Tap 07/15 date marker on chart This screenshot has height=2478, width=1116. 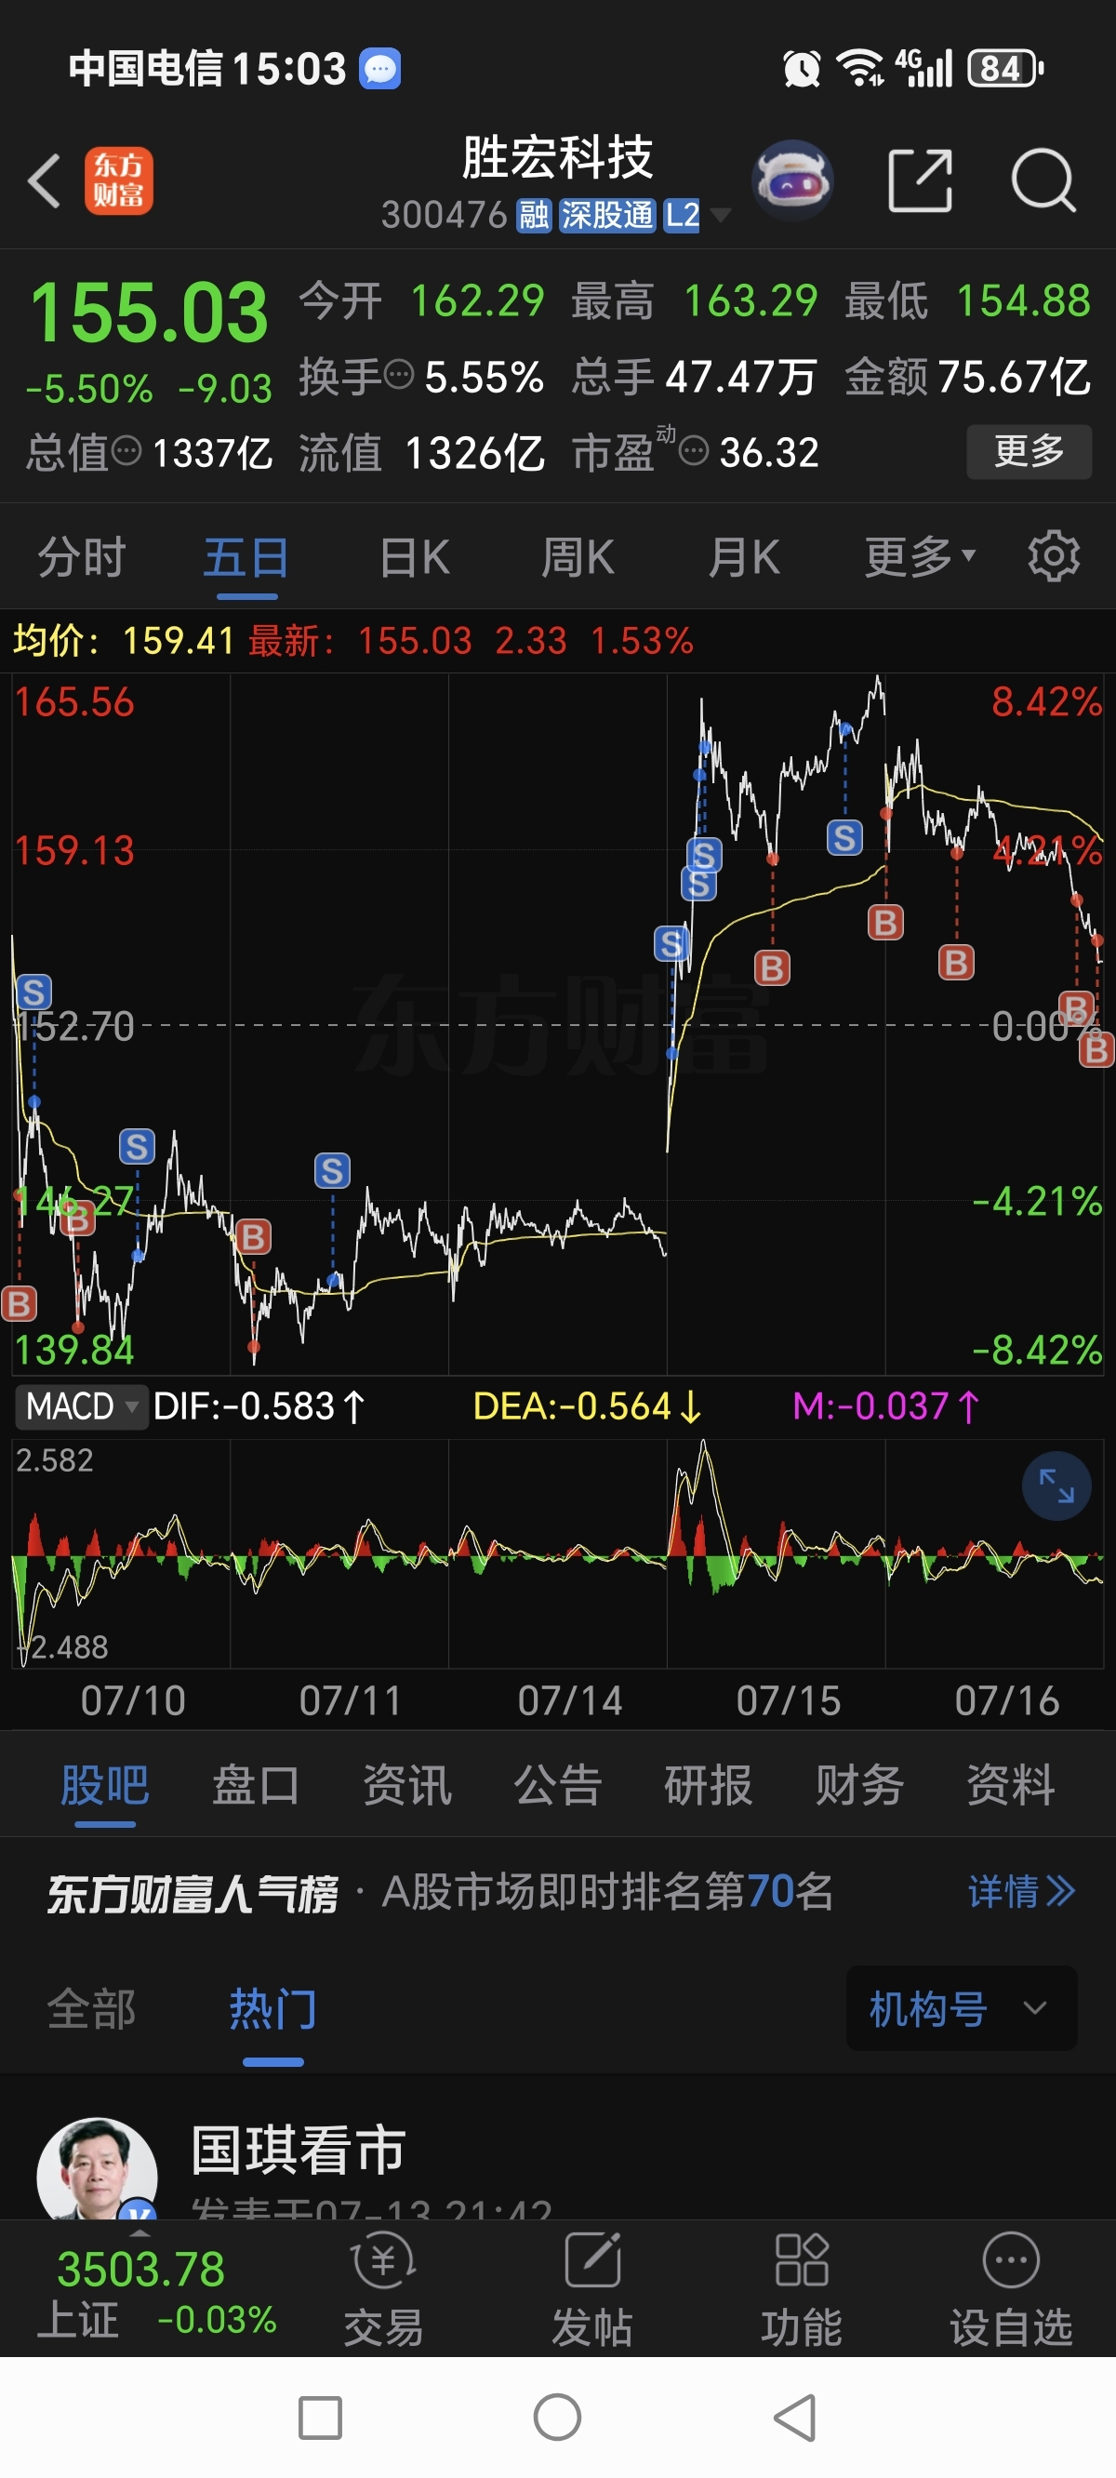click(789, 1700)
